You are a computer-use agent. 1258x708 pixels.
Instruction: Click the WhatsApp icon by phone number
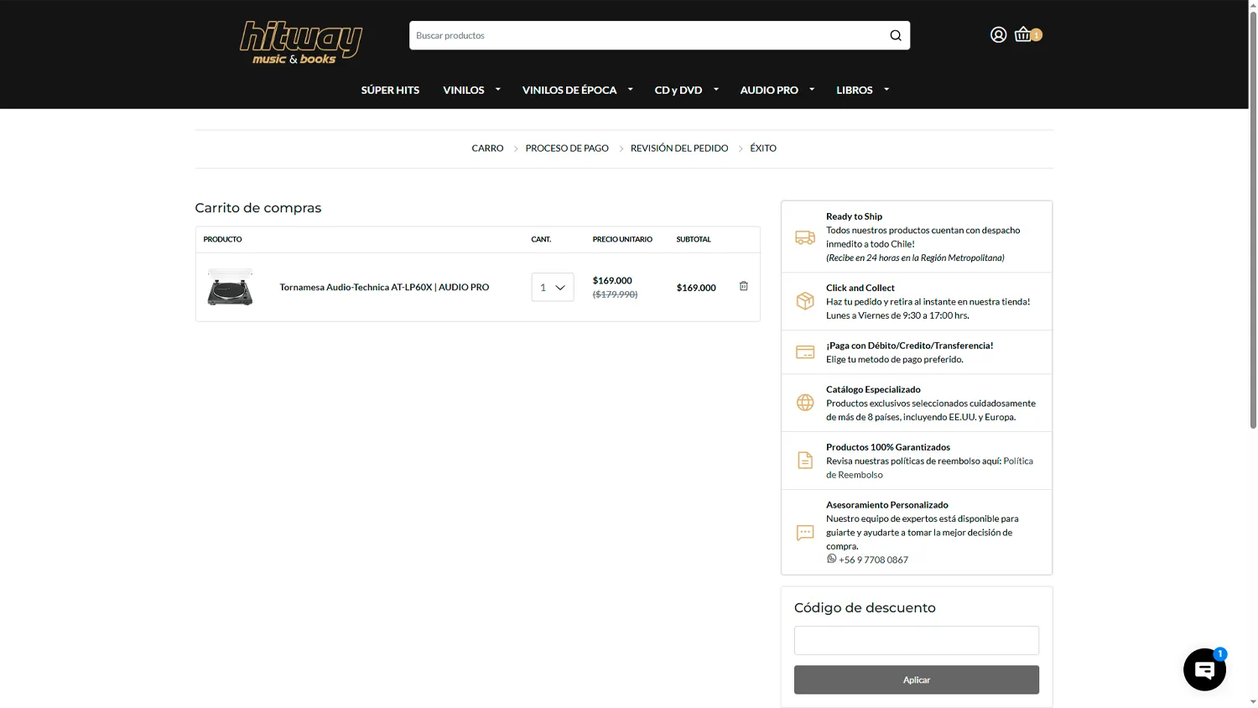[831, 559]
